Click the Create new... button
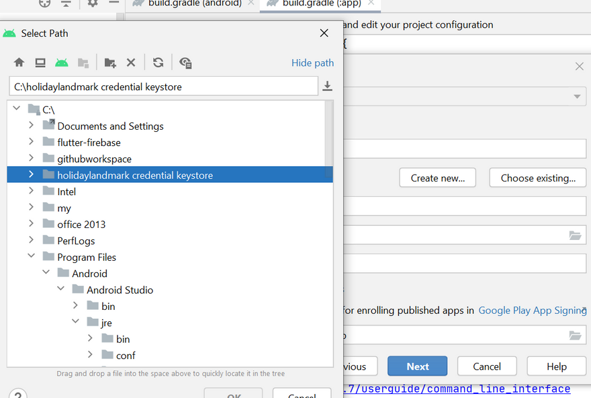 437,177
